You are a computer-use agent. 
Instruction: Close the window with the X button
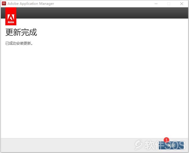(182, 4)
